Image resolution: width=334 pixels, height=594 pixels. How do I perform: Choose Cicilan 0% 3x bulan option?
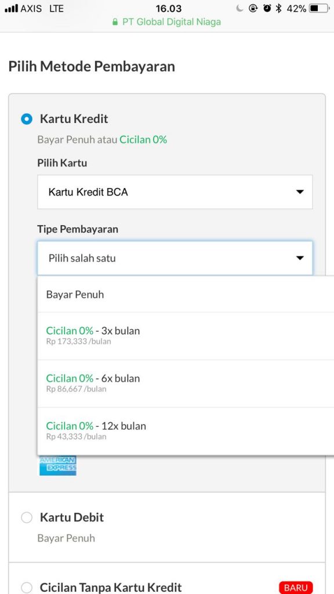(186, 336)
